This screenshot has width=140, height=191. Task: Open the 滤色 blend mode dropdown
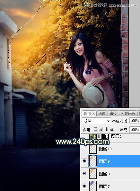pyautogui.click(x=96, y=121)
